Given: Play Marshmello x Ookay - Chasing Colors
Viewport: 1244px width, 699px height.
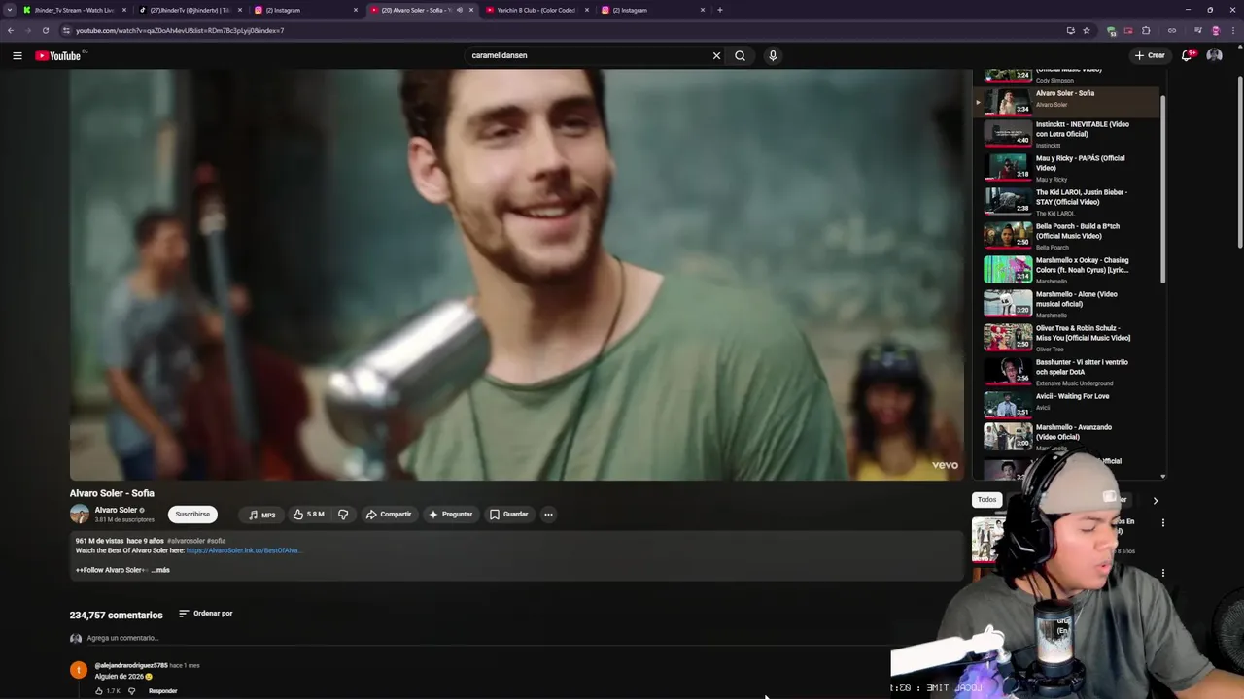Looking at the screenshot, I should 1067,270.
